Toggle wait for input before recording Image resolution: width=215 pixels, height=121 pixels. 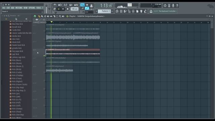[60, 5]
